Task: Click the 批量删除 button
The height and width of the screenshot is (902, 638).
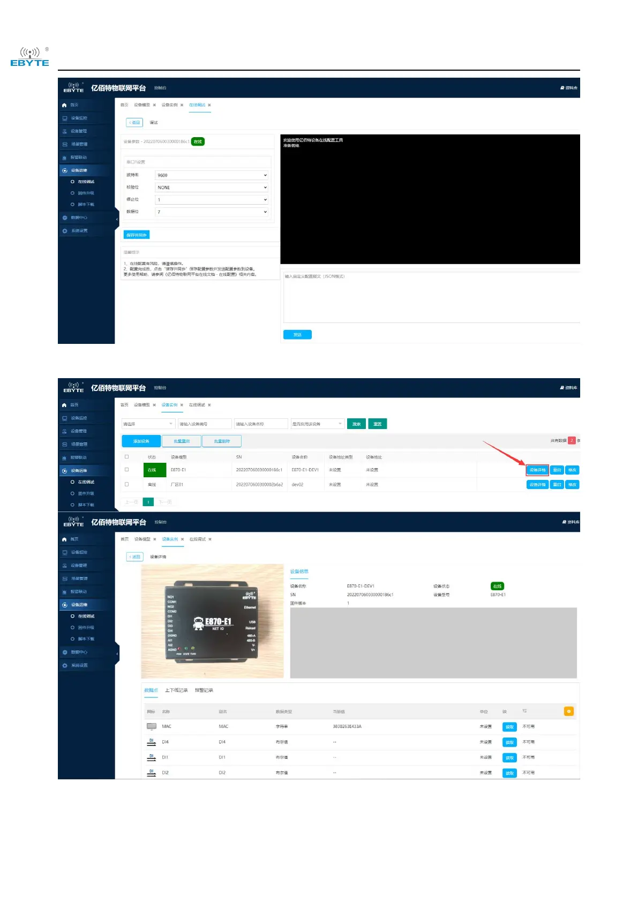Action: click(x=222, y=441)
